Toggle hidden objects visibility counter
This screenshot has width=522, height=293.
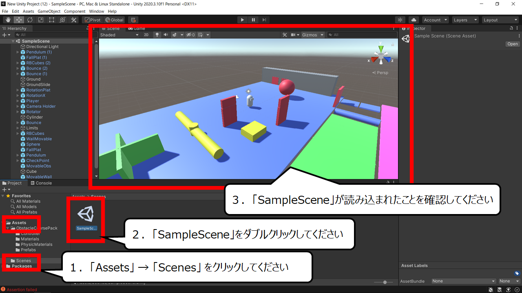pos(191,35)
